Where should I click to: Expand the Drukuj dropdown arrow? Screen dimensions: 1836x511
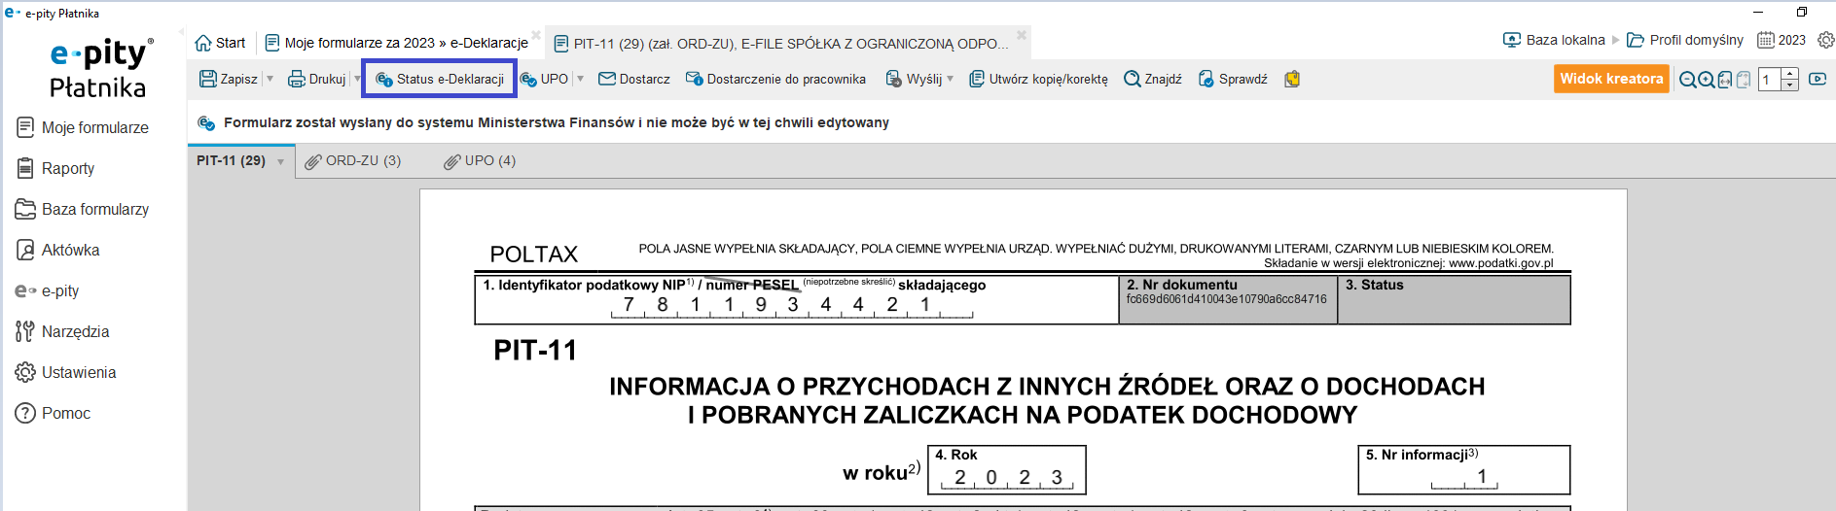357,79
